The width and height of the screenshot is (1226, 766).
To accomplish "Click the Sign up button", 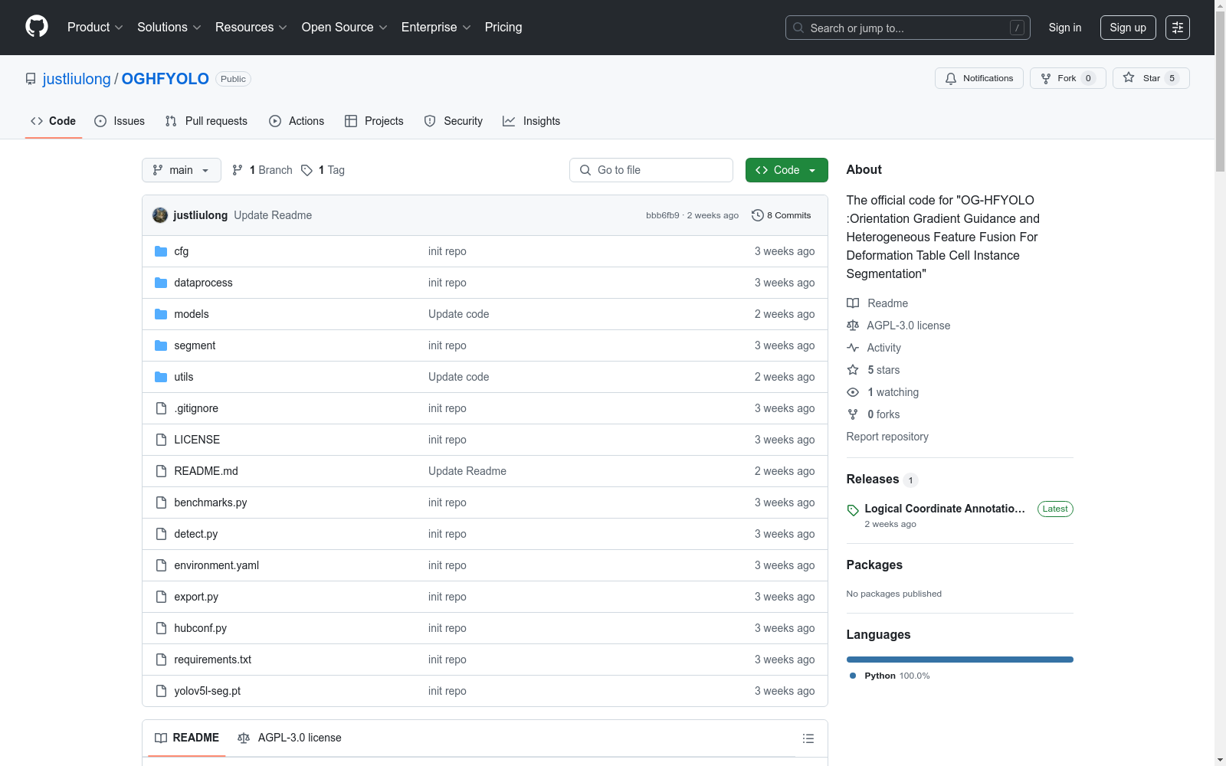I will pyautogui.click(x=1128, y=28).
